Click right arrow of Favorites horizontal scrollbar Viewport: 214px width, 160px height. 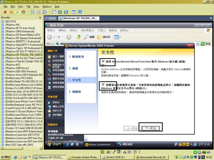[41, 148]
